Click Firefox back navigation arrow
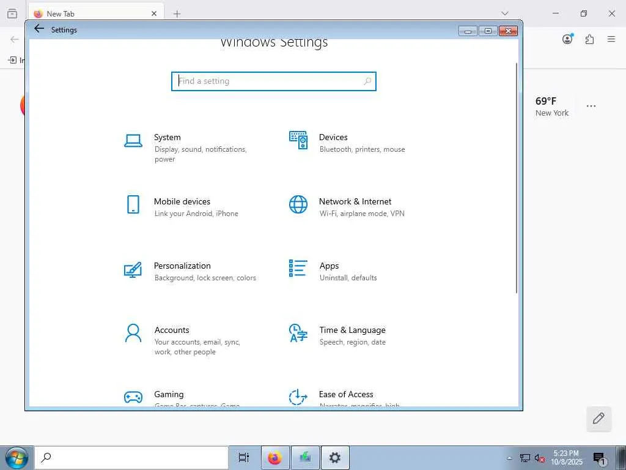This screenshot has height=470, width=626. [x=15, y=39]
